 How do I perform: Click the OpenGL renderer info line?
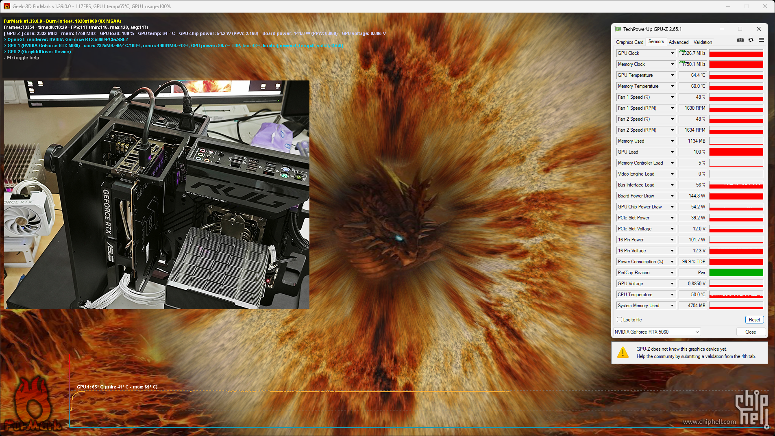click(66, 39)
